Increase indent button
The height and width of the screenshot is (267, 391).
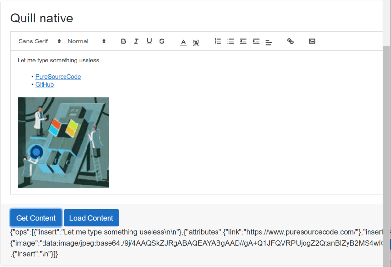tap(256, 41)
